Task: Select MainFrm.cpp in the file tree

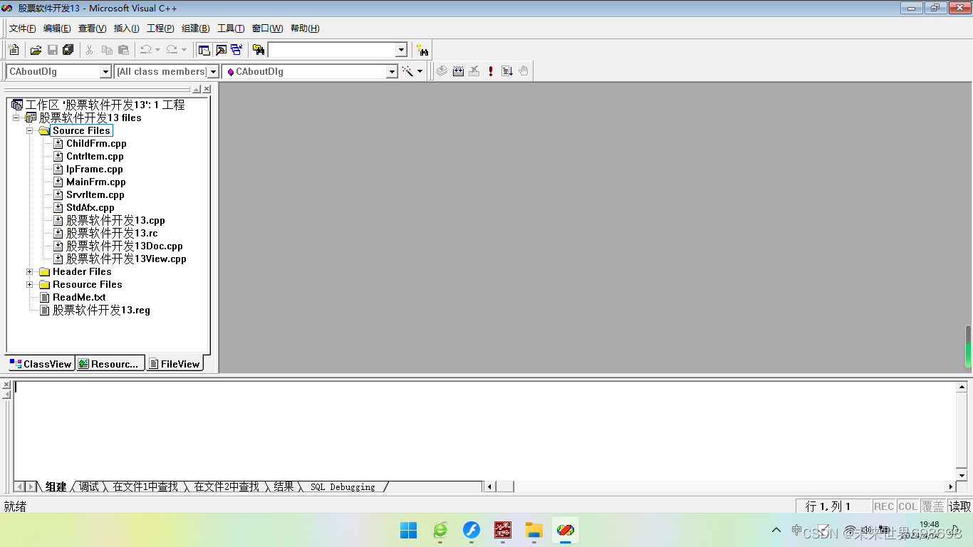Action: click(x=96, y=182)
